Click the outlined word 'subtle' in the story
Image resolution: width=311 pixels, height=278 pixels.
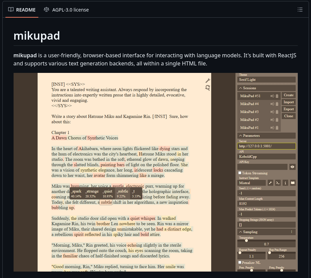tap(106, 202)
